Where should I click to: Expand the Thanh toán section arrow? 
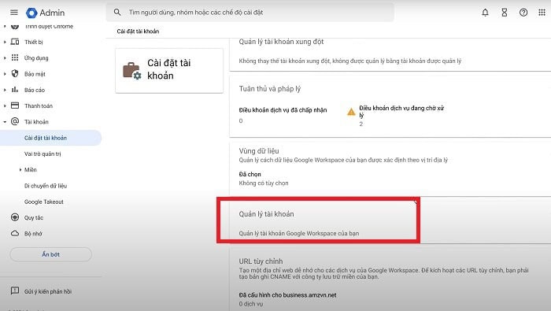pos(5,106)
